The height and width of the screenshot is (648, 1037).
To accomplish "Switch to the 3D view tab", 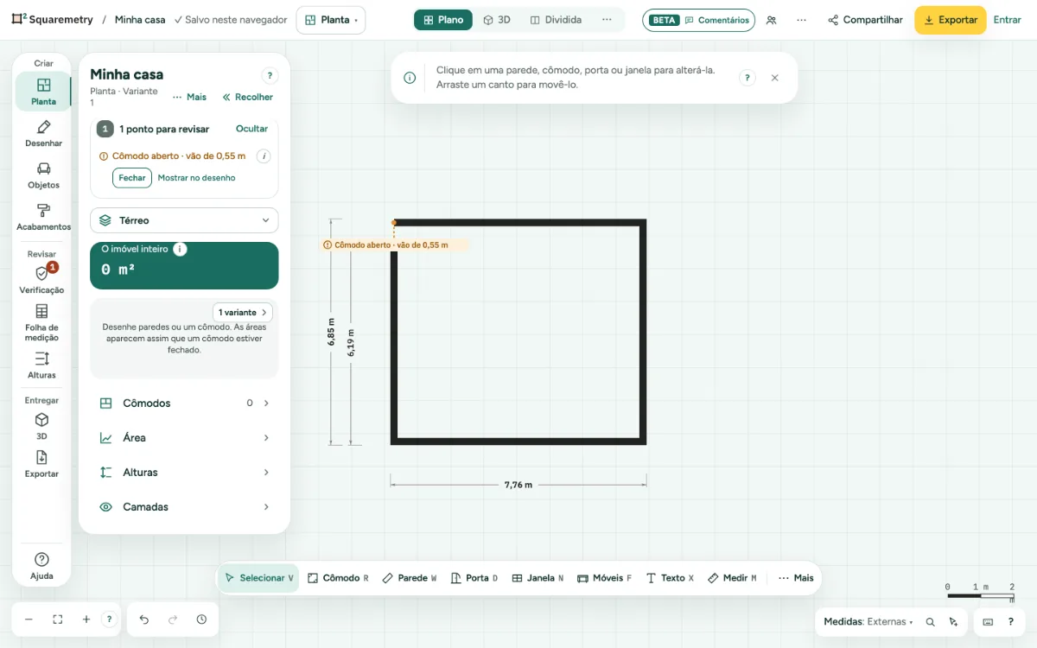I will 497,20.
